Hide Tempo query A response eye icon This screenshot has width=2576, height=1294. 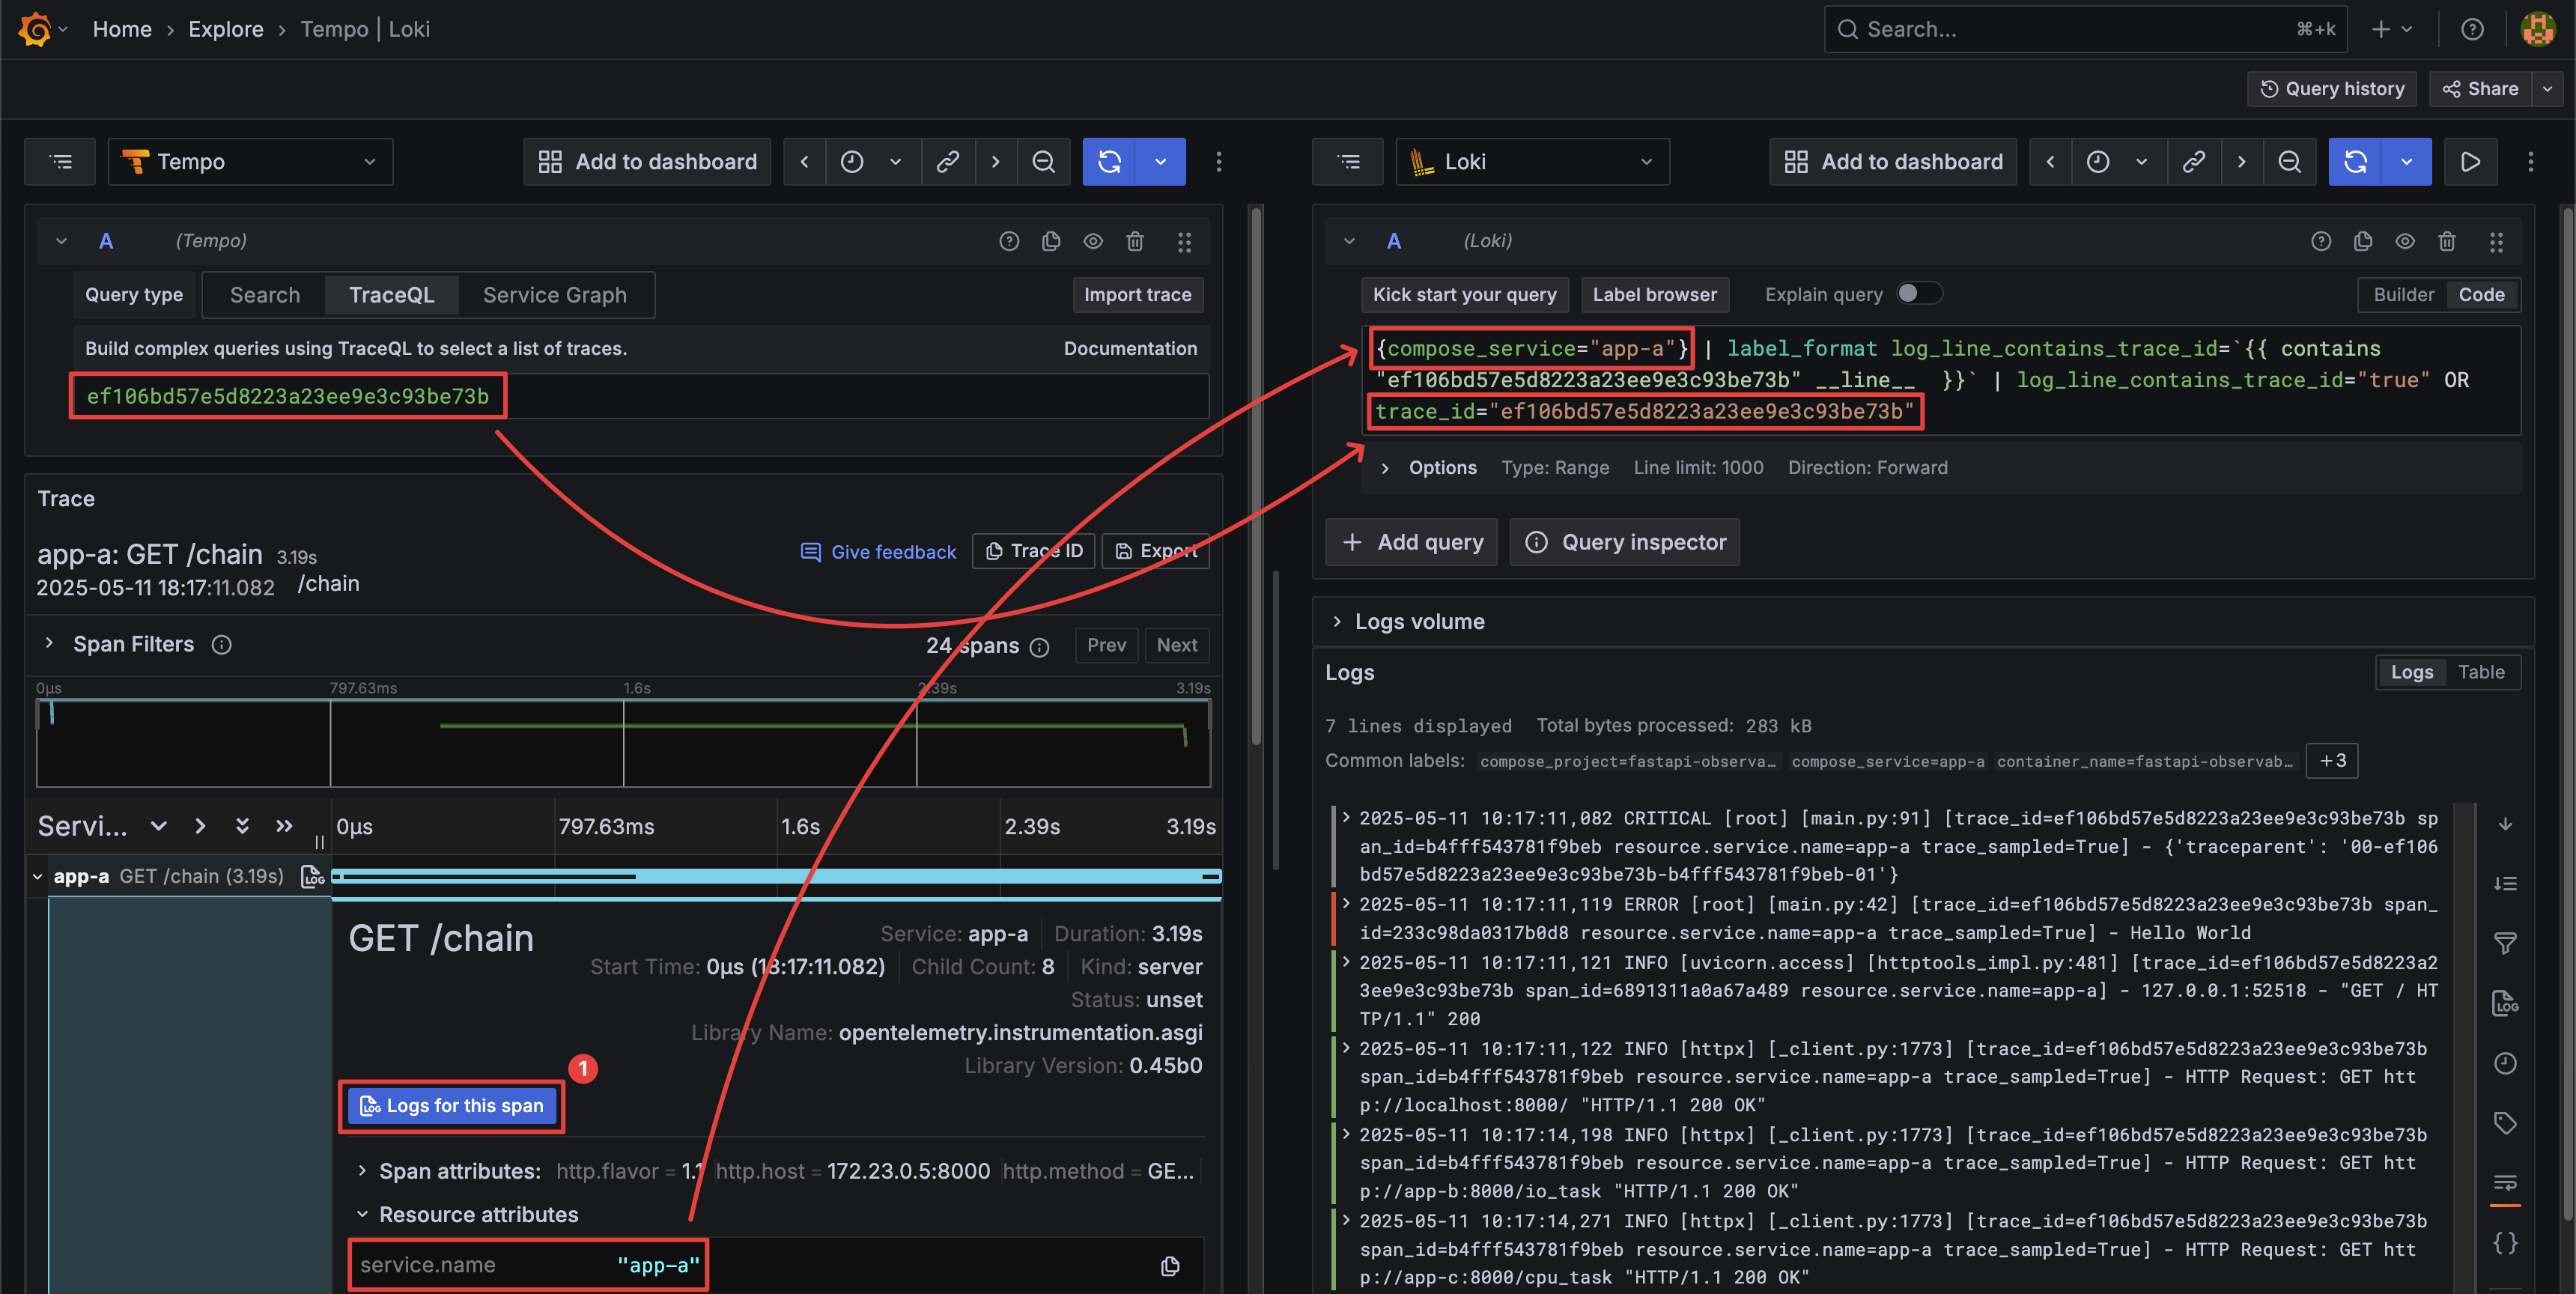[1093, 241]
